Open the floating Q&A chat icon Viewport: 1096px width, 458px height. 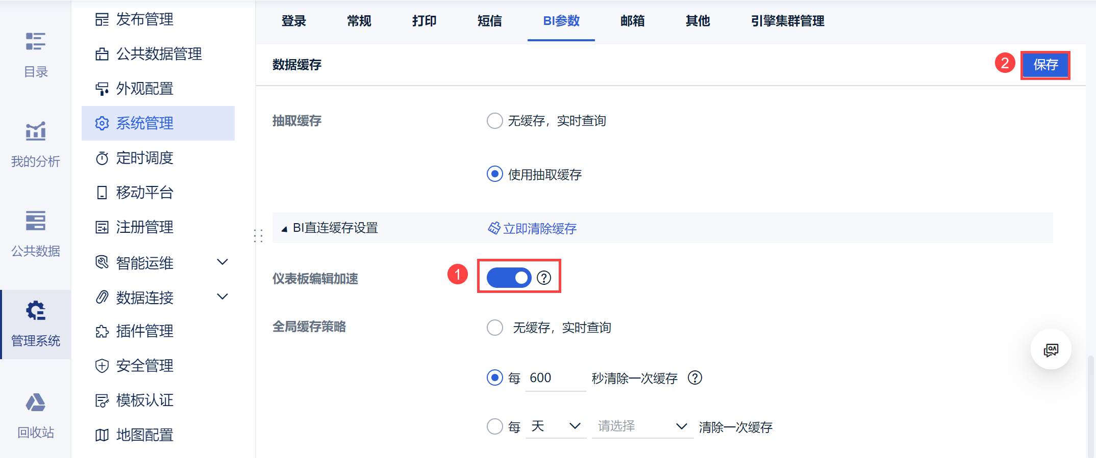pyautogui.click(x=1051, y=349)
